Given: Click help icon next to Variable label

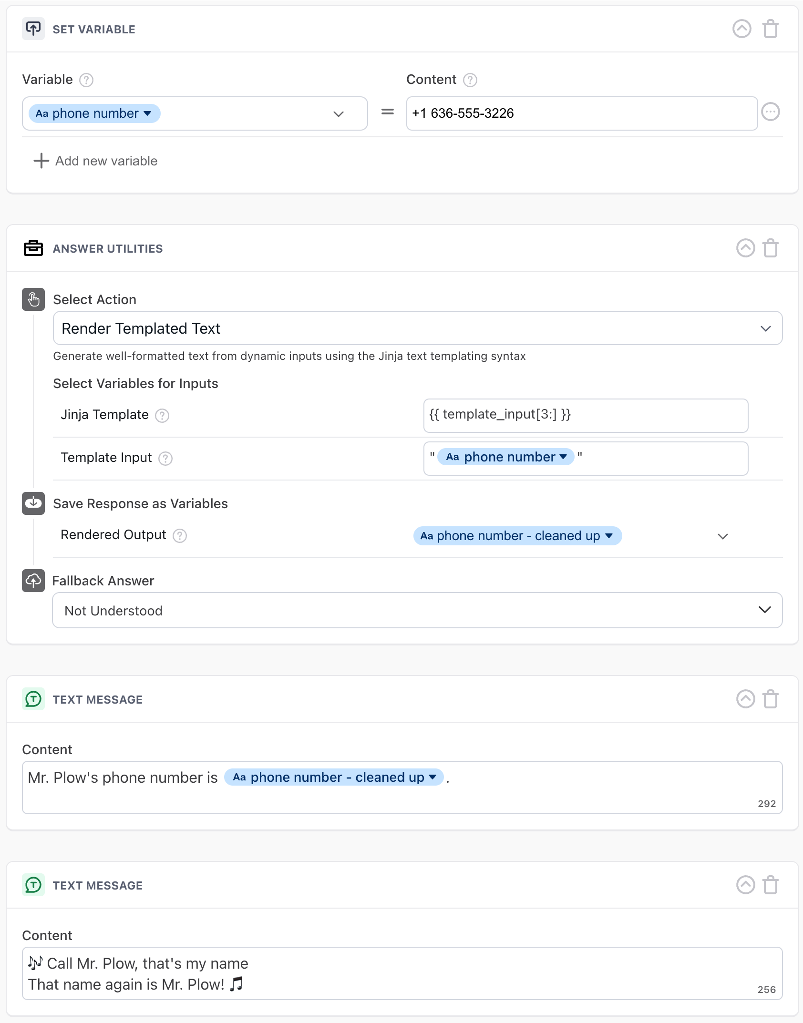Looking at the screenshot, I should (86, 80).
